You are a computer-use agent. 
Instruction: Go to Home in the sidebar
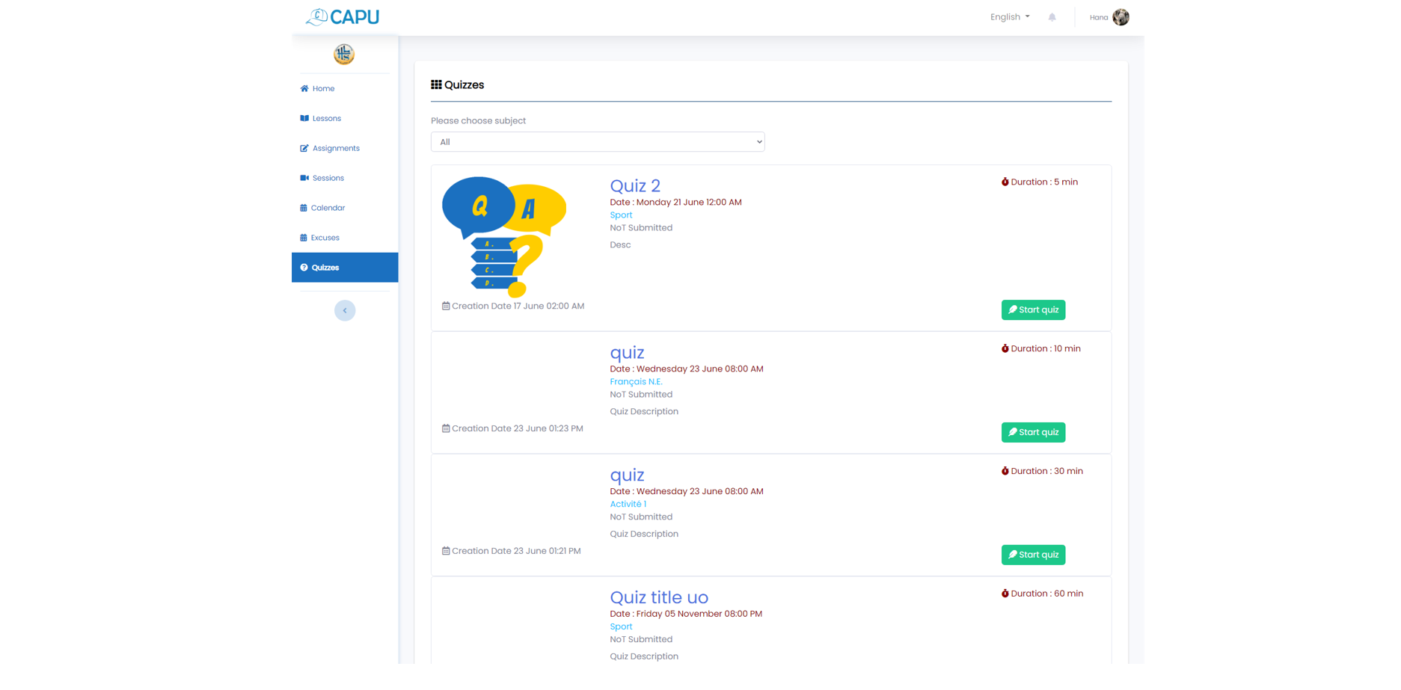coord(345,88)
